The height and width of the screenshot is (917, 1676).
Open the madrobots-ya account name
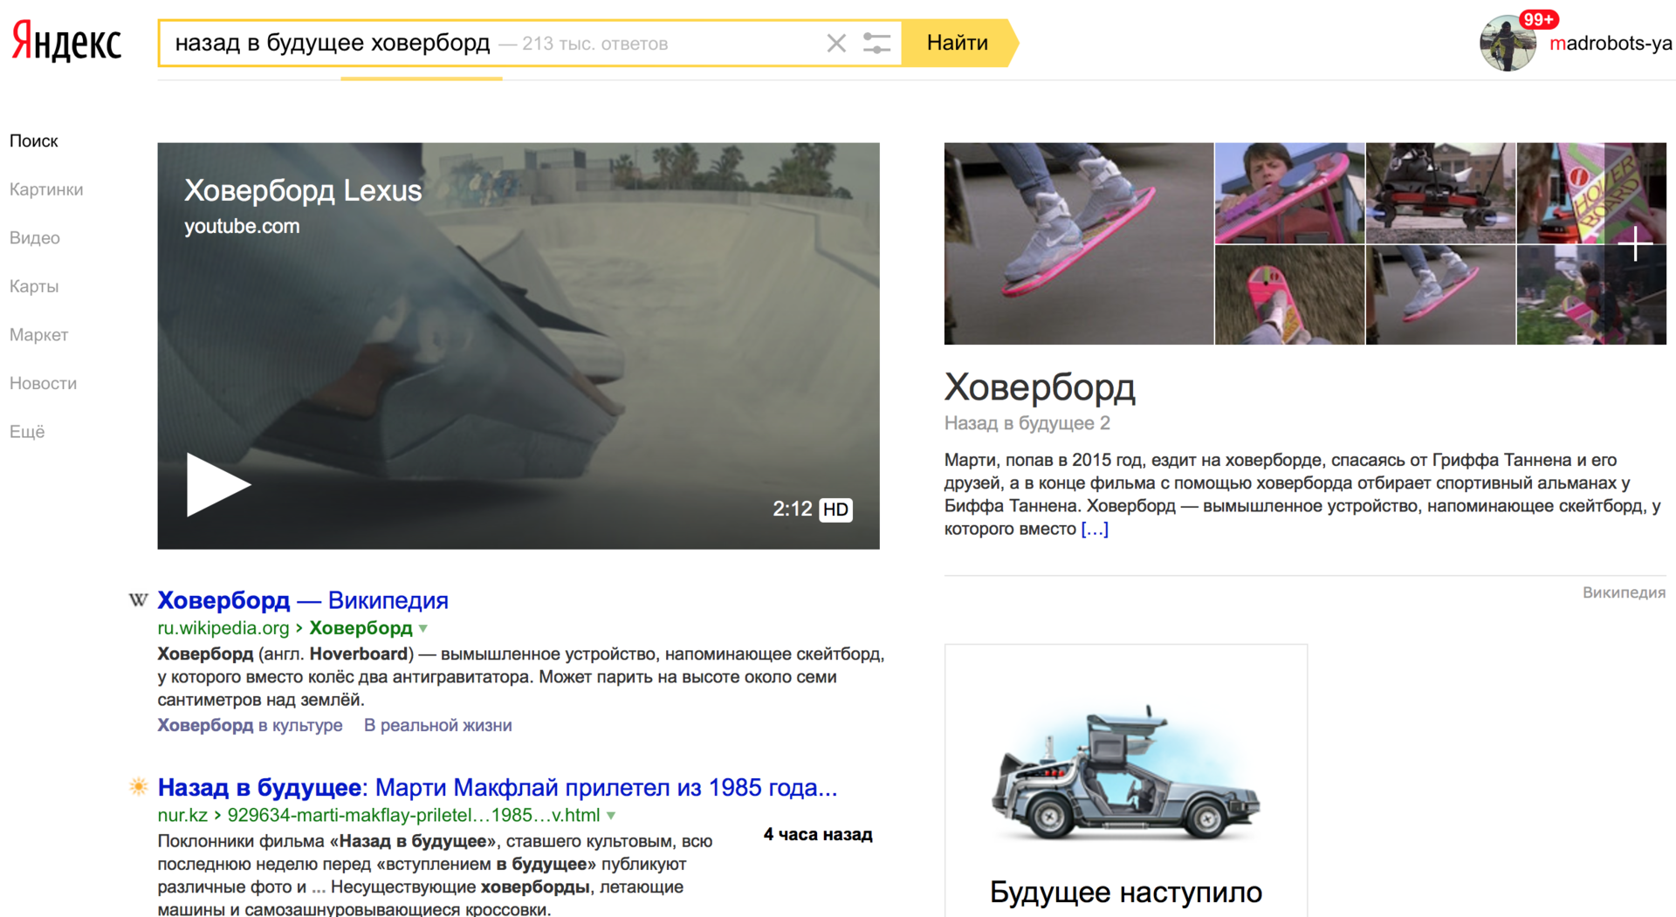click(x=1611, y=44)
